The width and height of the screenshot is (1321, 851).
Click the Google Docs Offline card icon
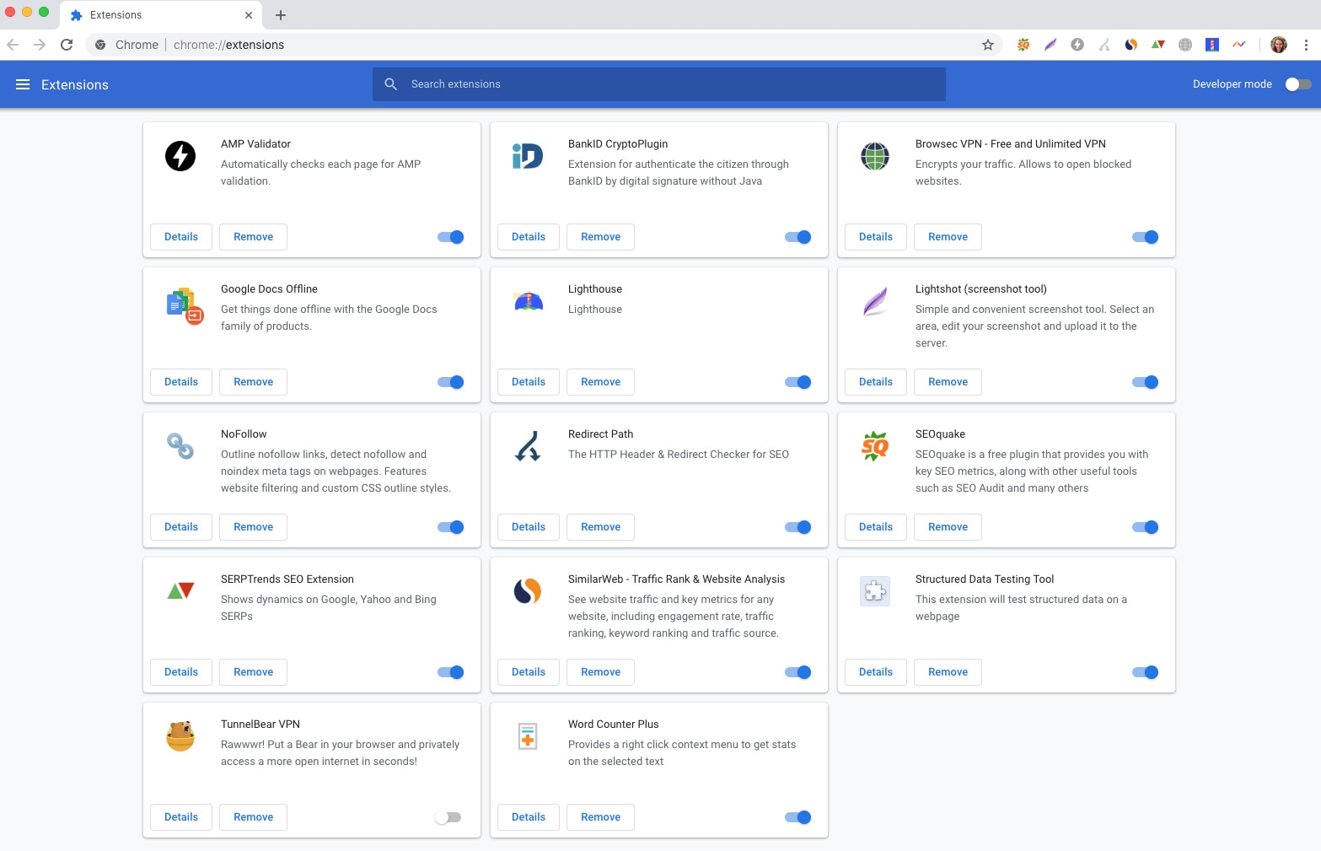[185, 305]
